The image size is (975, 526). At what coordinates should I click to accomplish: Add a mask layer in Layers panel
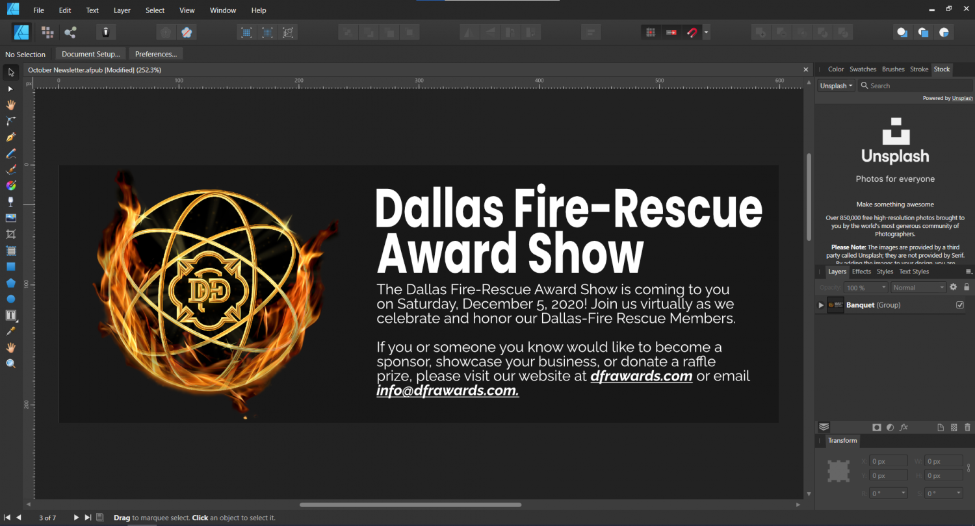(x=877, y=427)
